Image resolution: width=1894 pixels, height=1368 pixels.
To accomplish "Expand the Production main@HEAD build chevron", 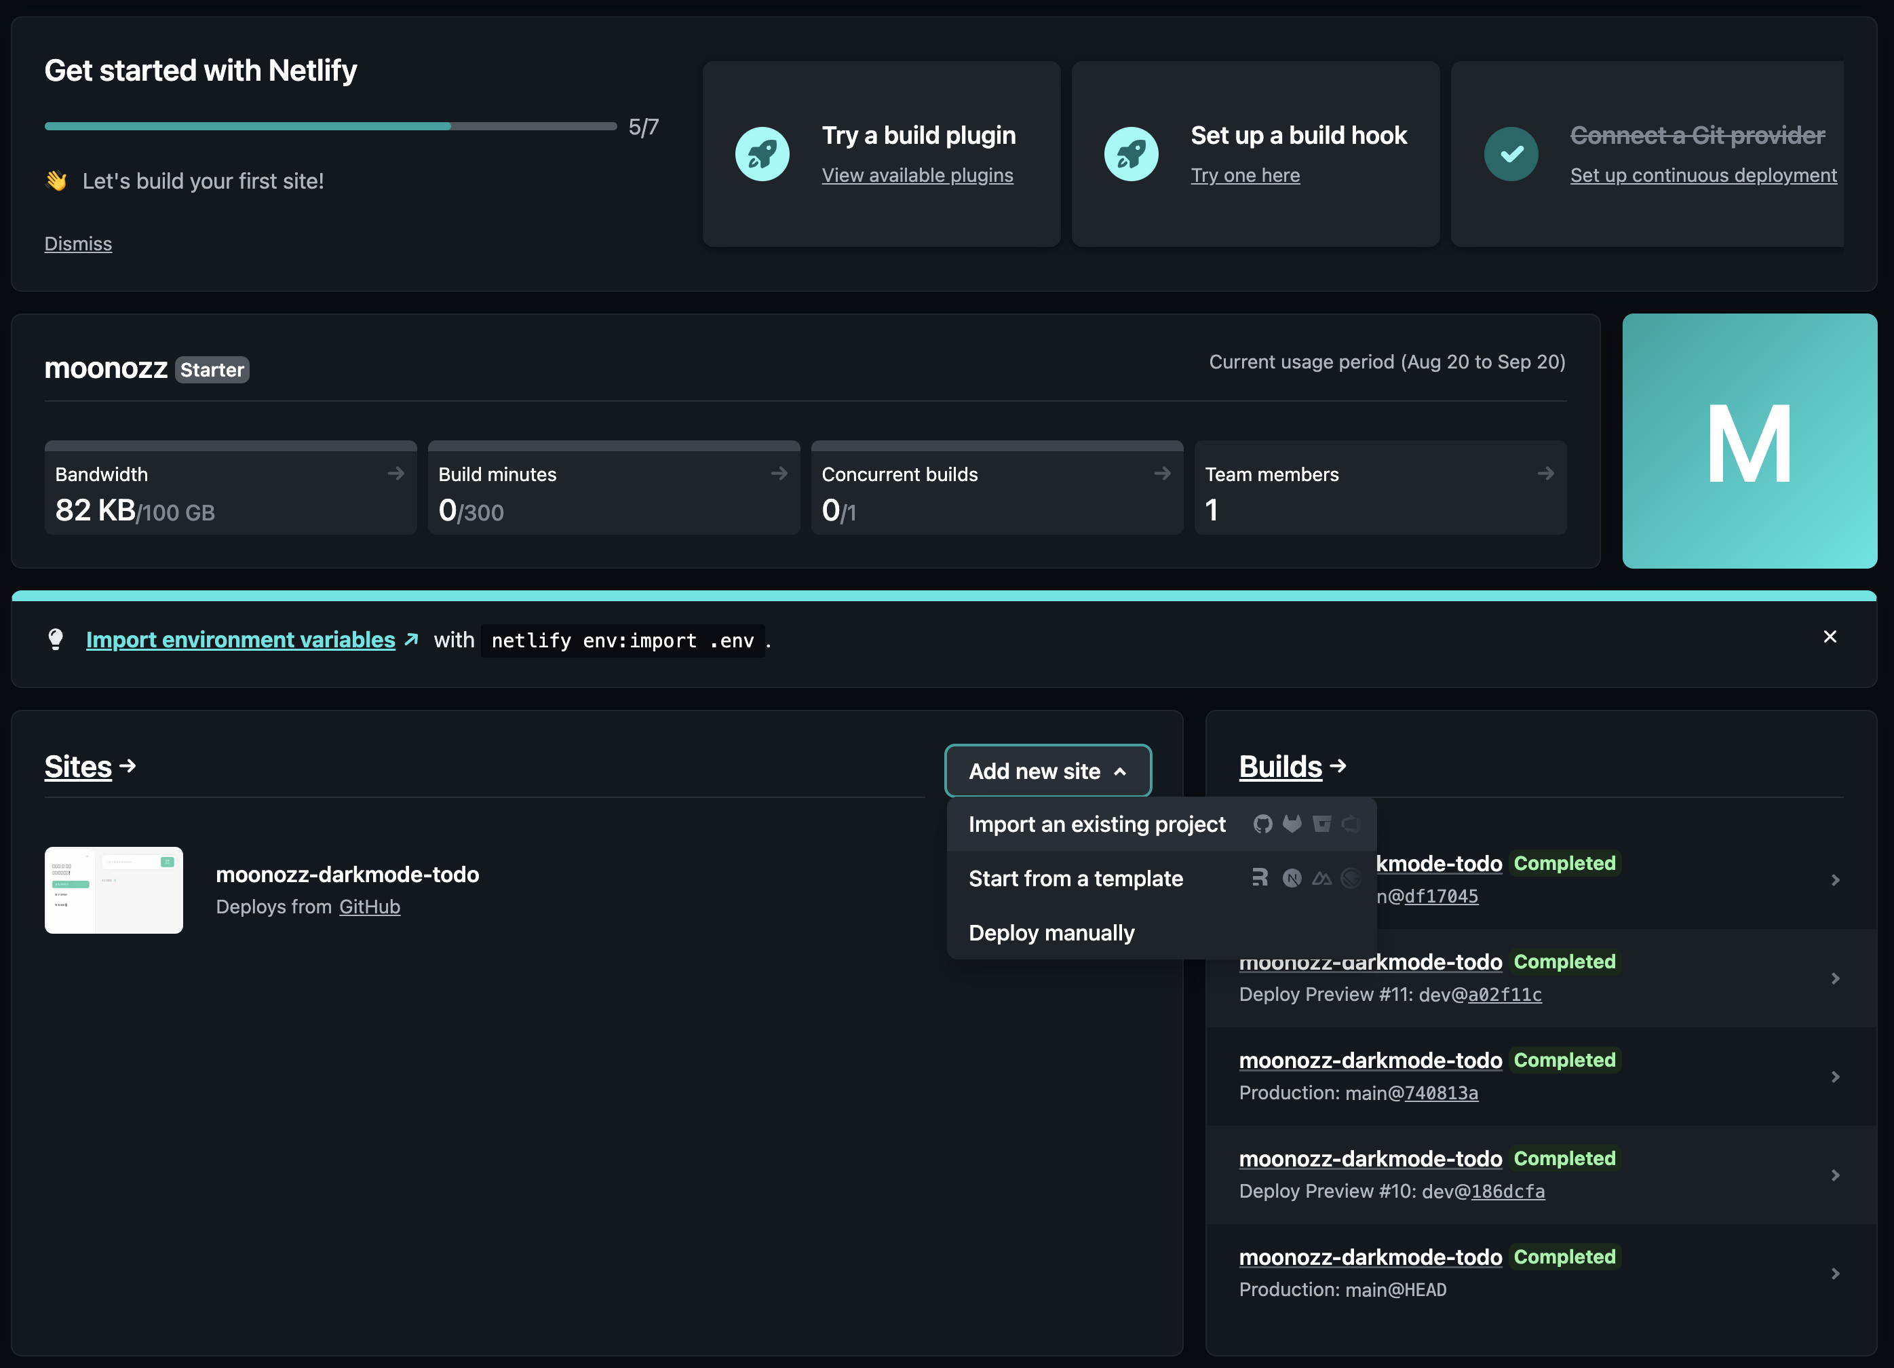I will pyautogui.click(x=1835, y=1274).
